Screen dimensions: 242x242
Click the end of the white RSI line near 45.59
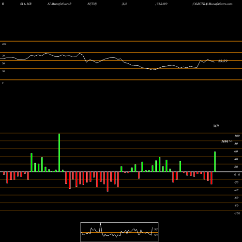pos(214,62)
